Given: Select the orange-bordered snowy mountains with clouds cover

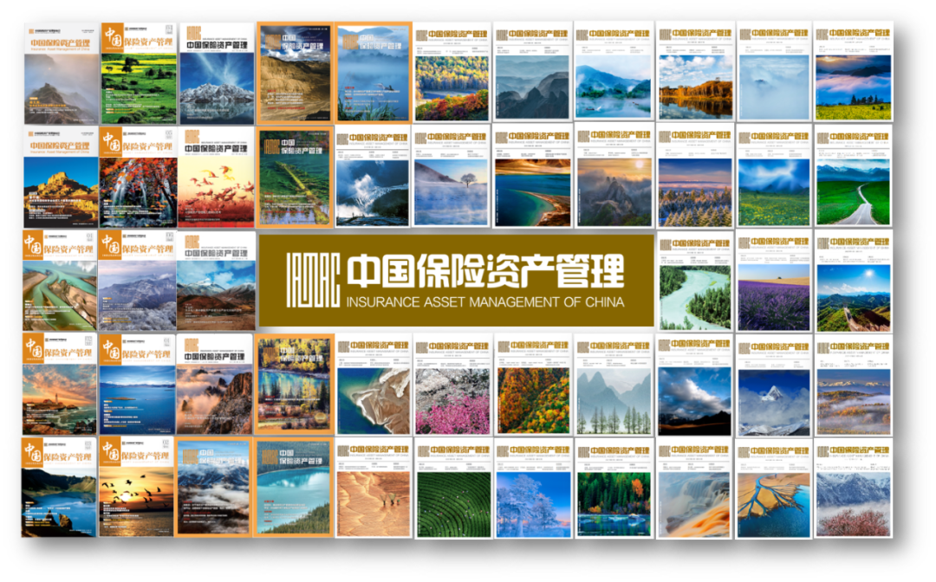Looking at the screenshot, I should tap(215, 488).
